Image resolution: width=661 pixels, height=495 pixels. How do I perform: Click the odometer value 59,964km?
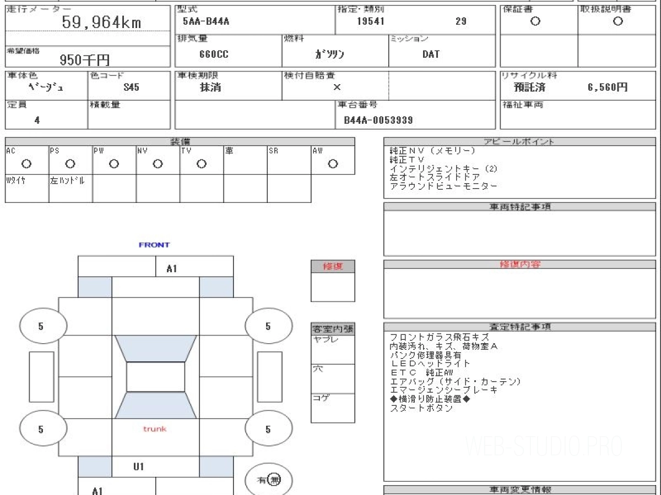pyautogui.click(x=101, y=22)
